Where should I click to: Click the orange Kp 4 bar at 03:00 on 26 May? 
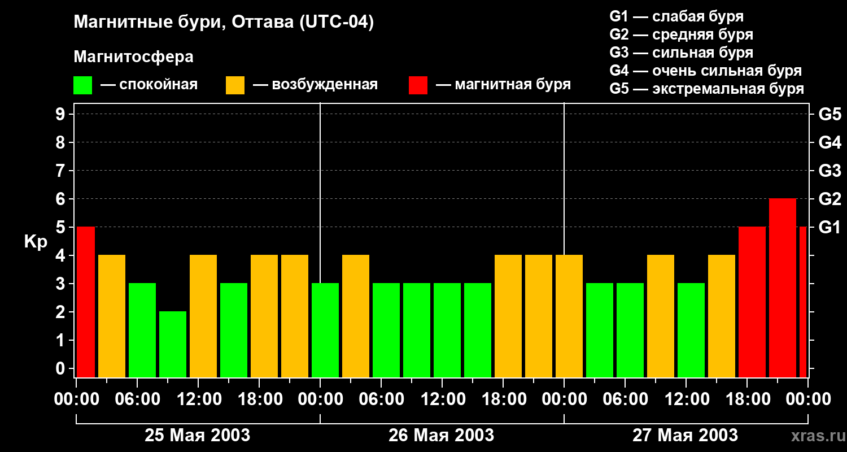(x=356, y=316)
